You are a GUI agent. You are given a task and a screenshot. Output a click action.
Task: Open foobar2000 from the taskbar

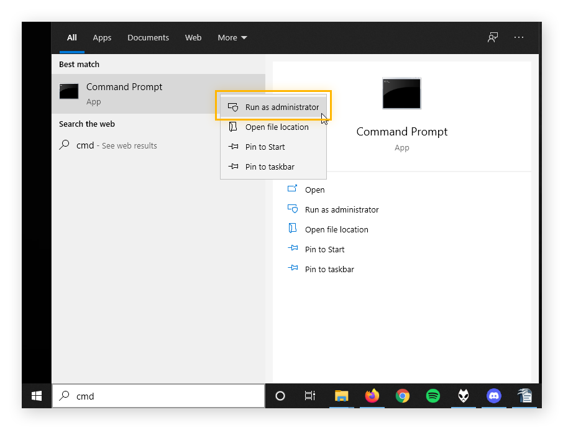pos(463,396)
